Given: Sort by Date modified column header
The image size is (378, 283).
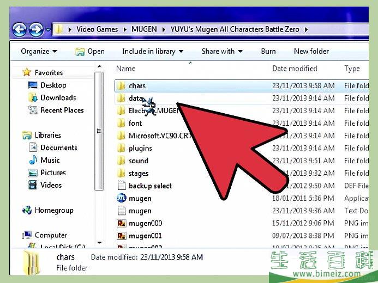Looking at the screenshot, I should [x=295, y=69].
